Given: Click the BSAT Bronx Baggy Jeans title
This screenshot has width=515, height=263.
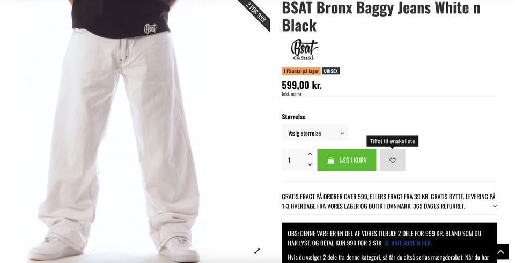Looking at the screenshot, I should click(x=381, y=17).
